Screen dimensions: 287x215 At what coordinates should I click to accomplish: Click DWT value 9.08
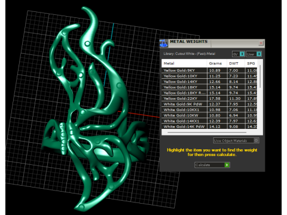click(234, 127)
